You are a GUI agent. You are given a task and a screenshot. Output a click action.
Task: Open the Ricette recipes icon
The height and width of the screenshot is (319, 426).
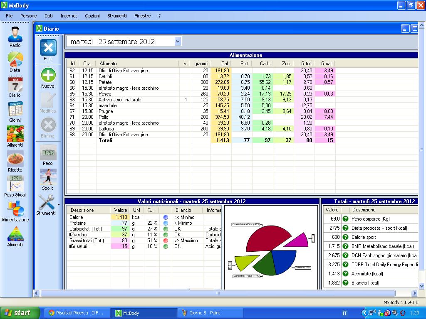15,159
